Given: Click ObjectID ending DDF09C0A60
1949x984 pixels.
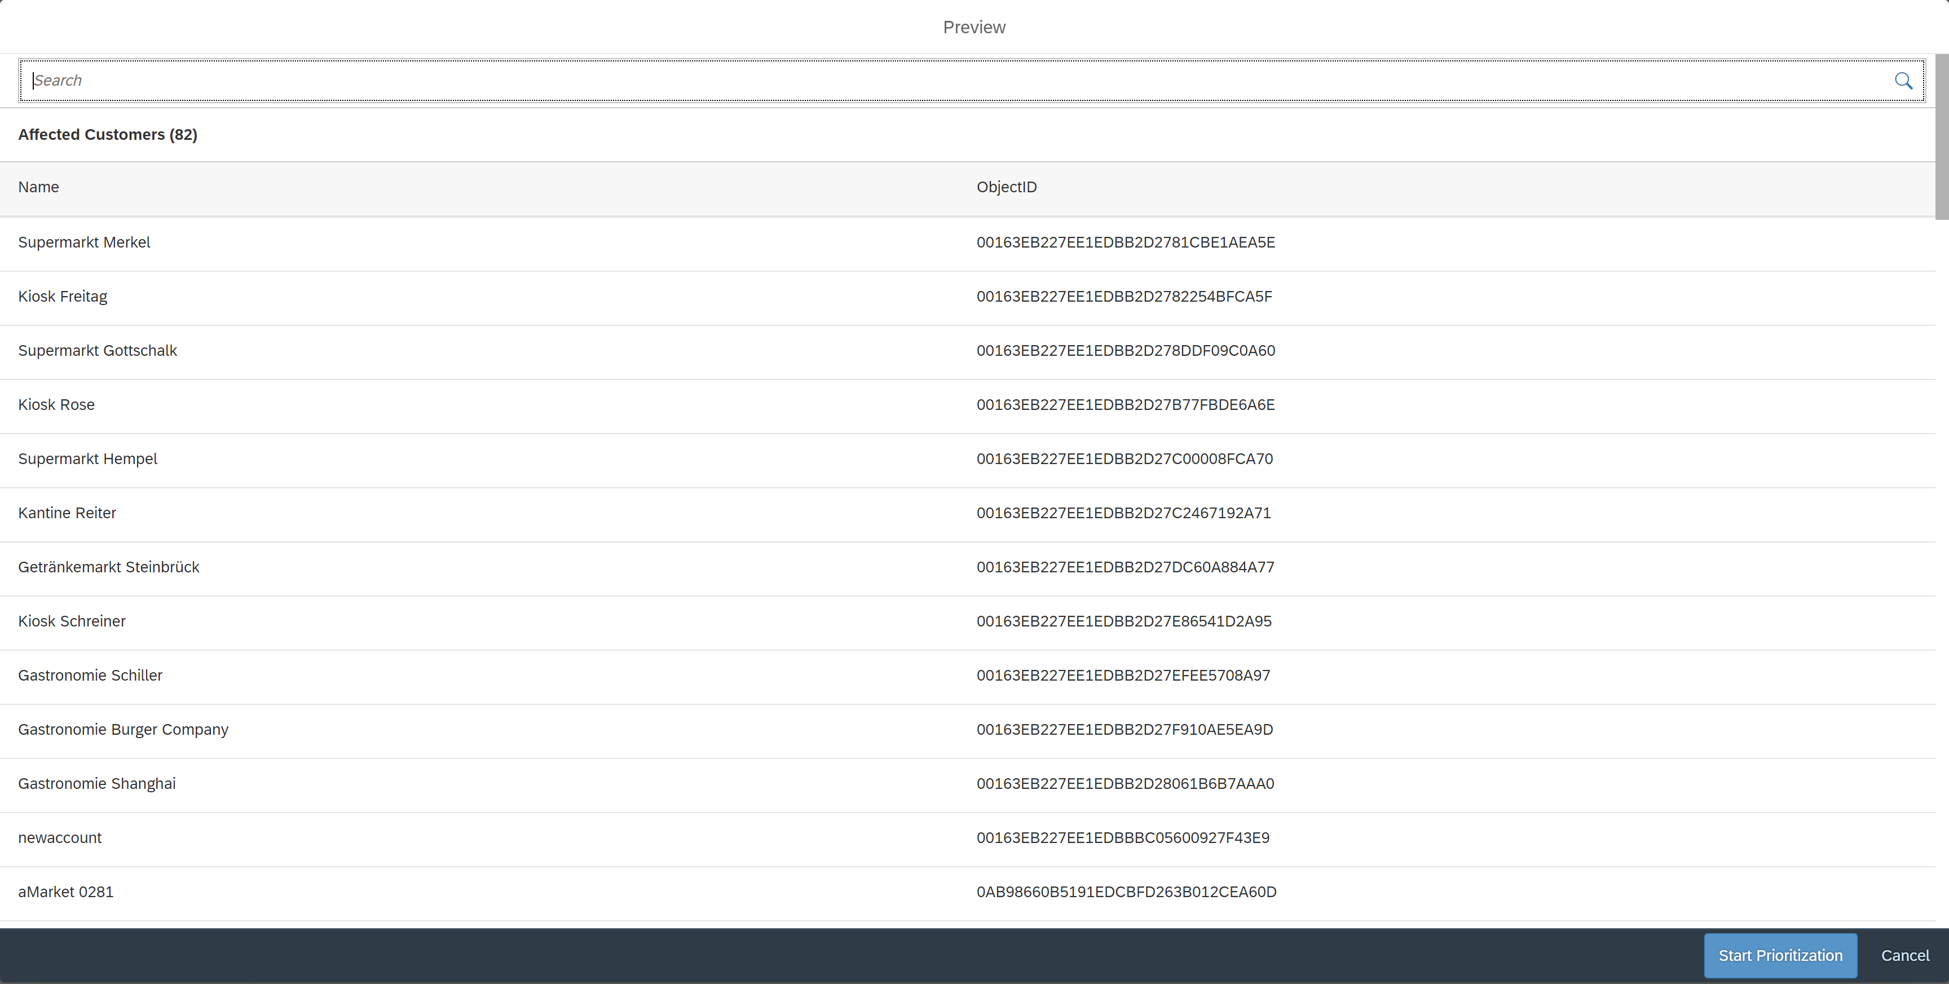Looking at the screenshot, I should [x=1125, y=350].
